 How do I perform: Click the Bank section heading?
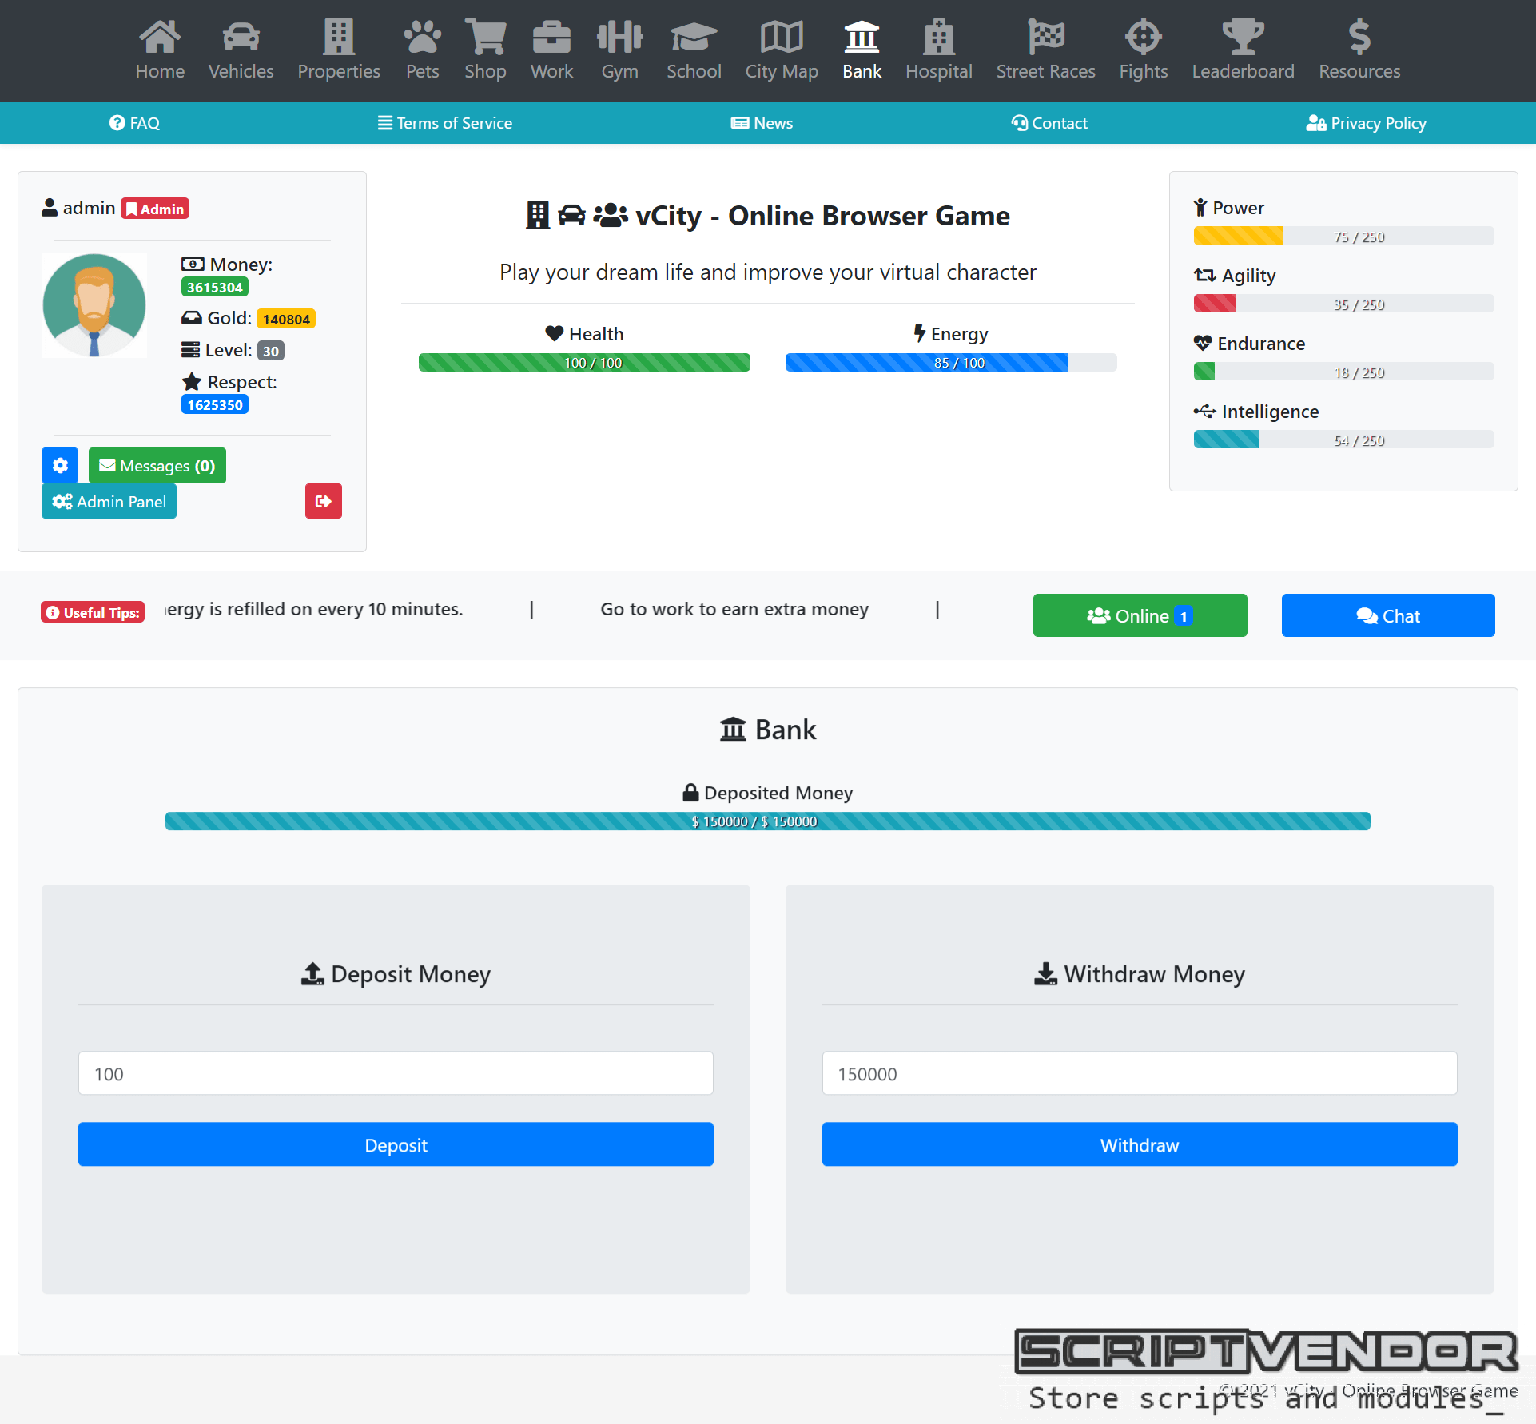(768, 730)
